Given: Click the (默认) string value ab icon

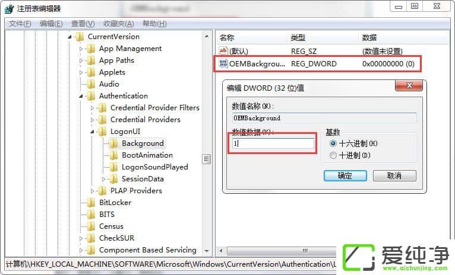Looking at the screenshot, I should point(223,51).
